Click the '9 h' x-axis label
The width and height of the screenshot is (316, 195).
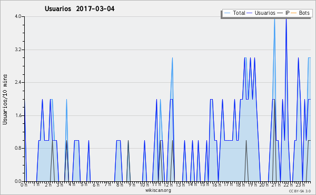coord(132,184)
